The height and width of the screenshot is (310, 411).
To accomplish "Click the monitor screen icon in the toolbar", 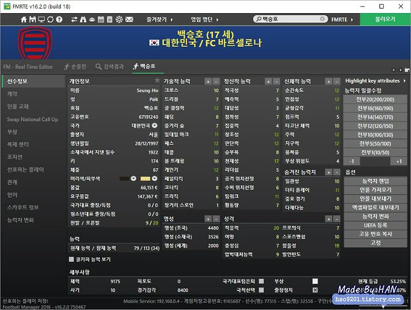I will (42, 19).
